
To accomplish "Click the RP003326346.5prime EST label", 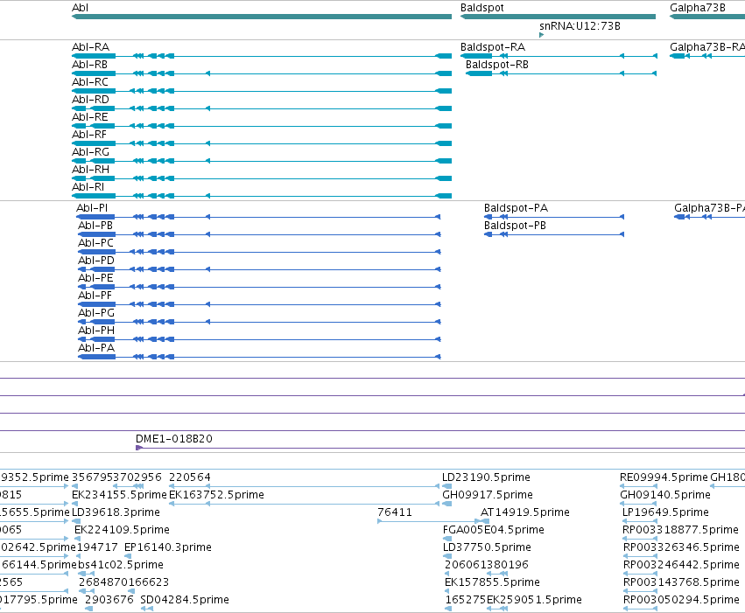I will click(x=681, y=547).
